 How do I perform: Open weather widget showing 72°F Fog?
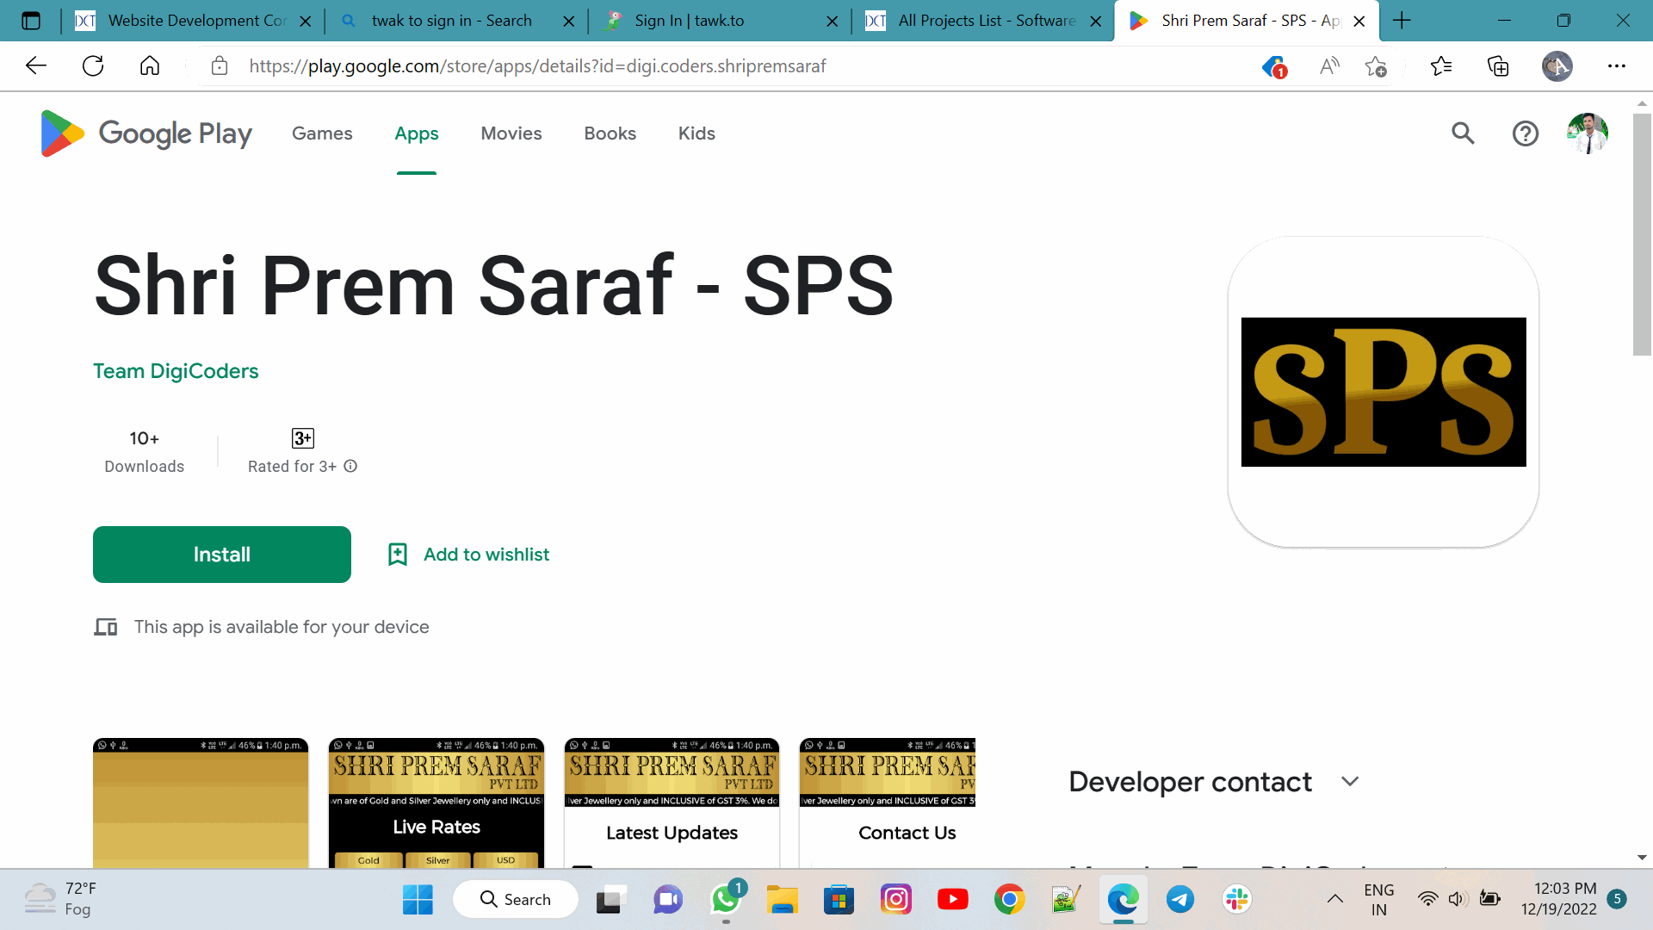[60, 899]
